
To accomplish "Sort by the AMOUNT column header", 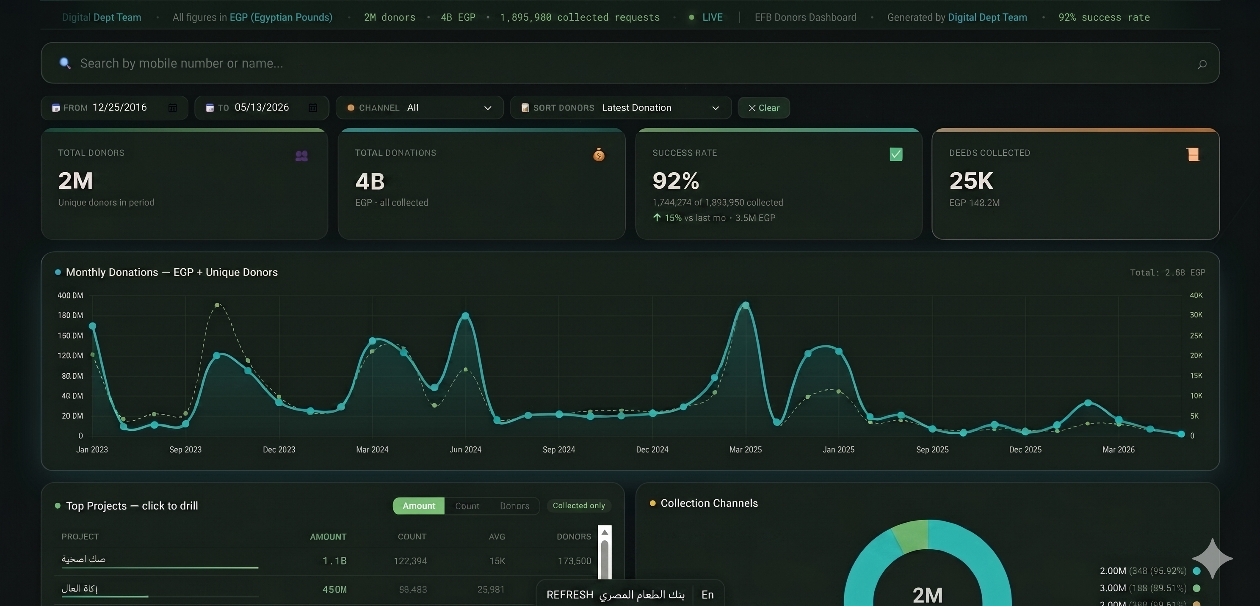I will point(328,537).
